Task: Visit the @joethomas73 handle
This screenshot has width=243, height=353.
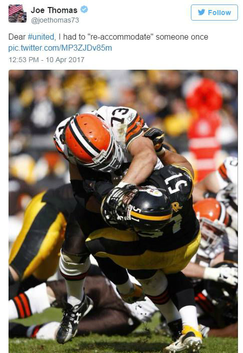Action: [55, 20]
